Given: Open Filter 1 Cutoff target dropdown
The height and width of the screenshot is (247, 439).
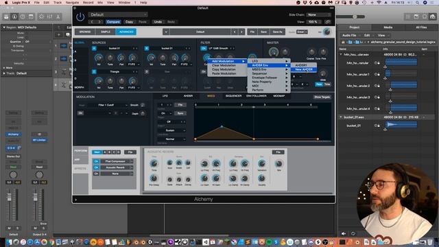Looking at the screenshot, I should click(x=108, y=105).
